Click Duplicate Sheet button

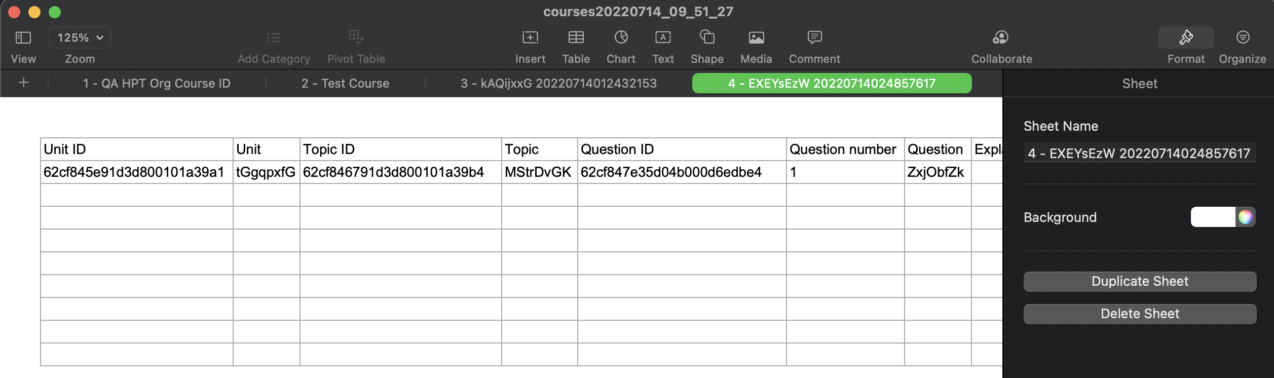point(1140,282)
